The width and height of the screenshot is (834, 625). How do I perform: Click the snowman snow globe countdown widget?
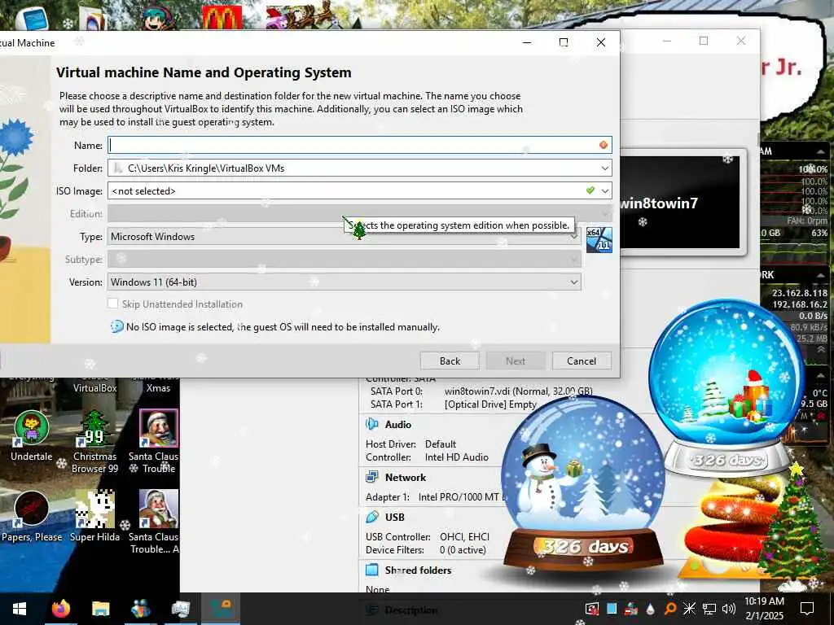pyautogui.click(x=583, y=483)
